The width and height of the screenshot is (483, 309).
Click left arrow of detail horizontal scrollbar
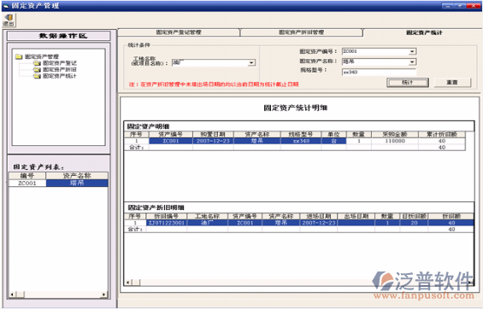128,283
